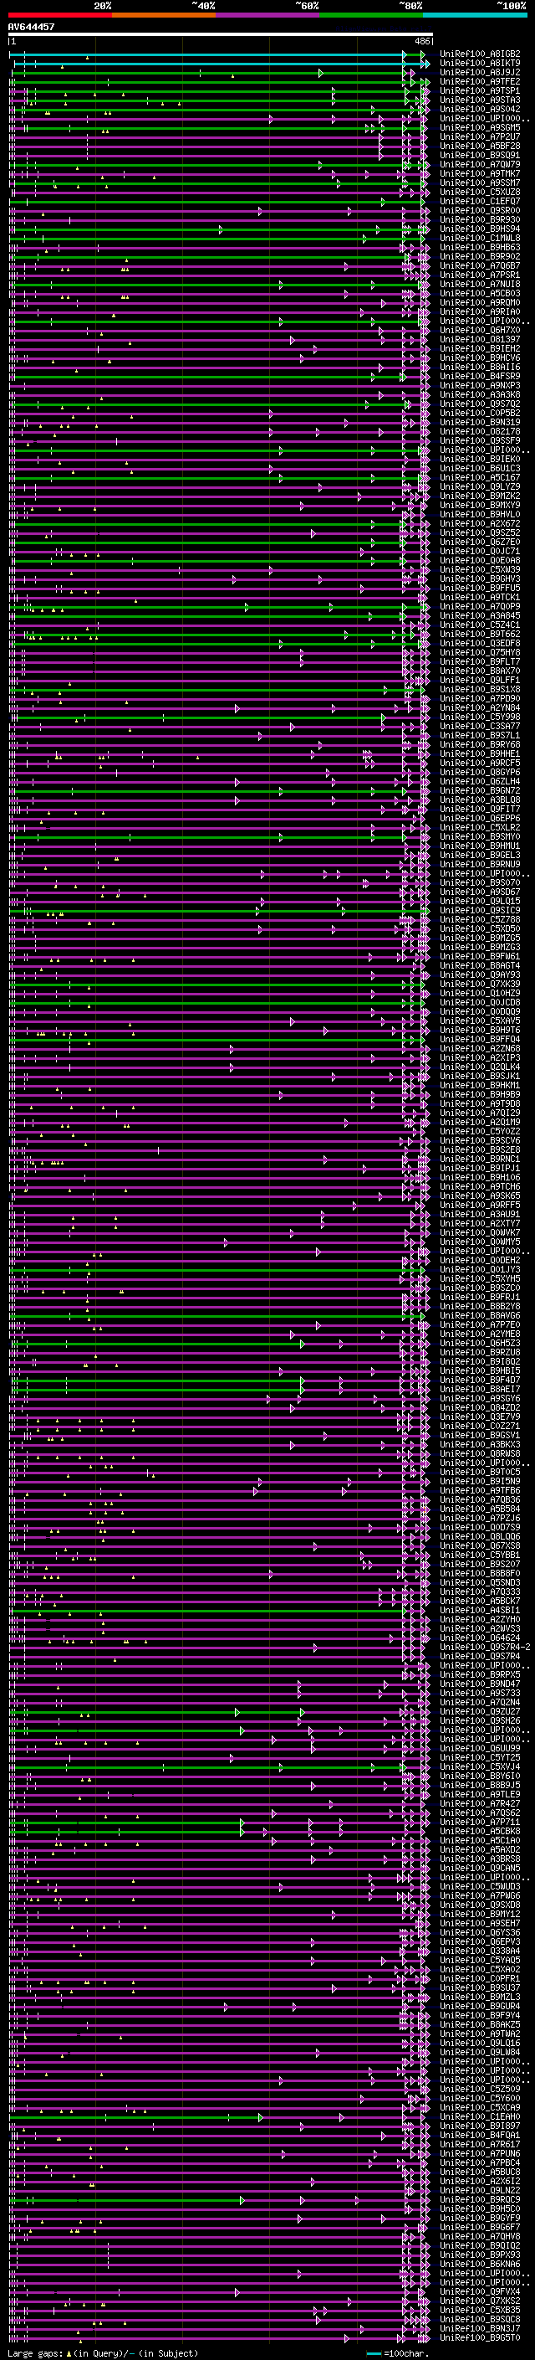Select label UniRef100_B9SZC0
The height and width of the screenshot is (2360, 535).
tap(480, 1288)
